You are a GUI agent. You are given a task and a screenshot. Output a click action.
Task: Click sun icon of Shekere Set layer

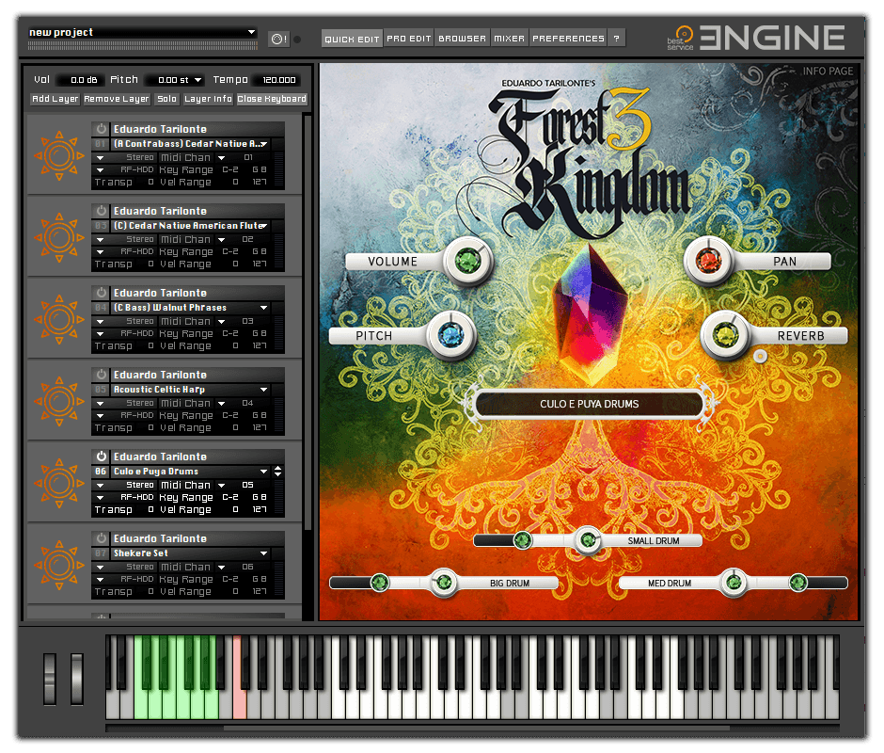pos(59,565)
